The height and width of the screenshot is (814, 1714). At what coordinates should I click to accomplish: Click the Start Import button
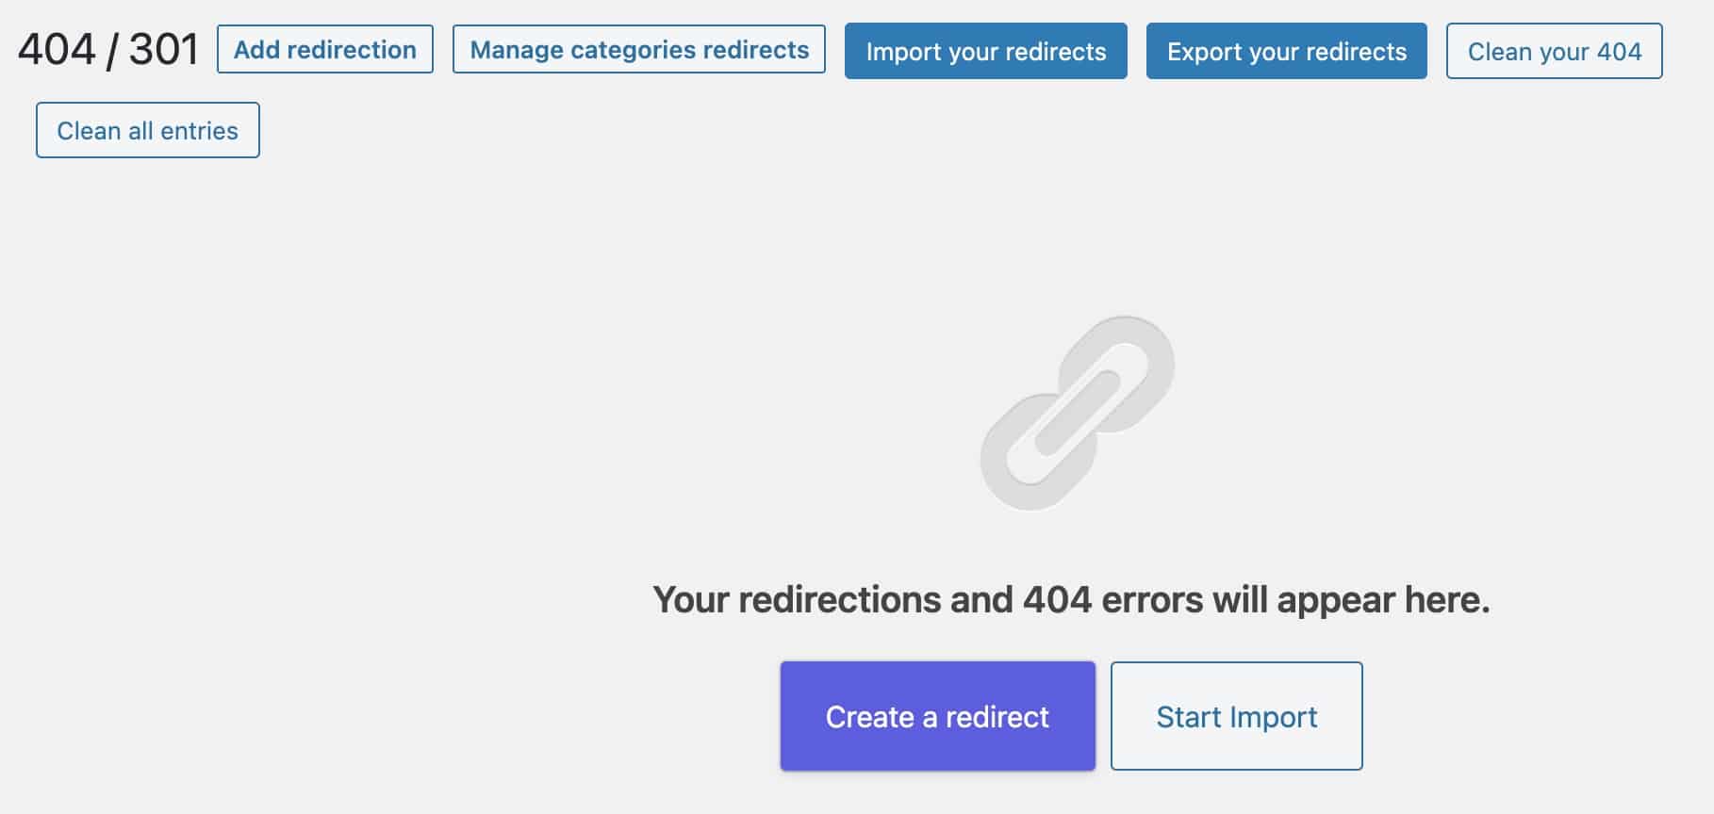coord(1237,716)
